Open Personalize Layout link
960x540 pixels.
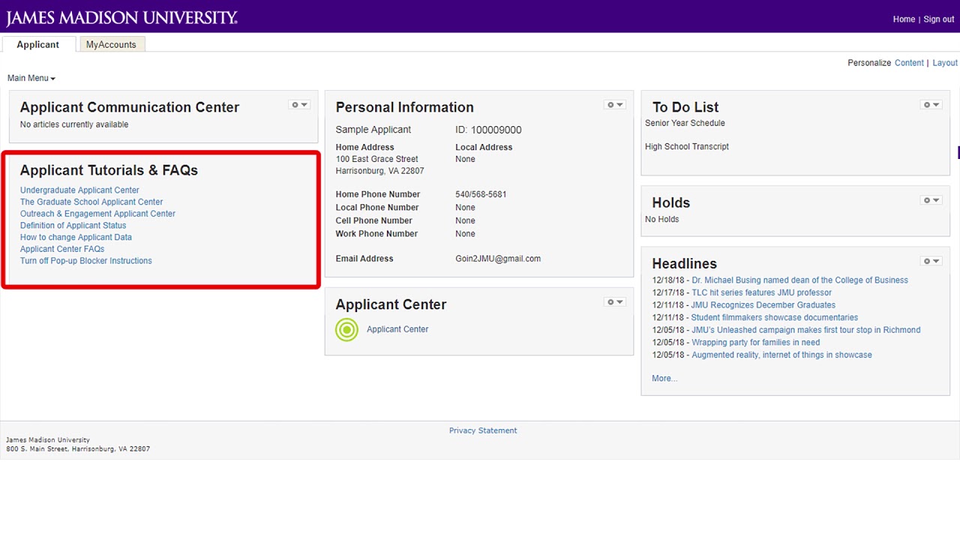945,63
